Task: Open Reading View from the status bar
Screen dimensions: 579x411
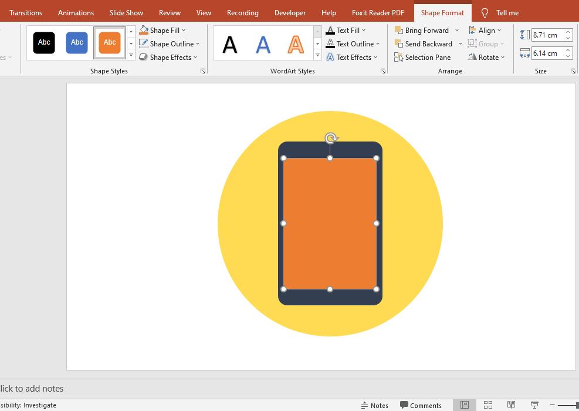Action: (x=512, y=405)
